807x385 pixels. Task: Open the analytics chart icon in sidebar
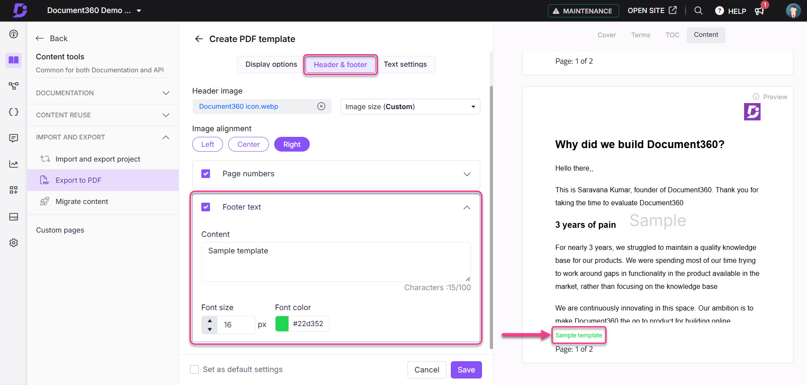14,164
